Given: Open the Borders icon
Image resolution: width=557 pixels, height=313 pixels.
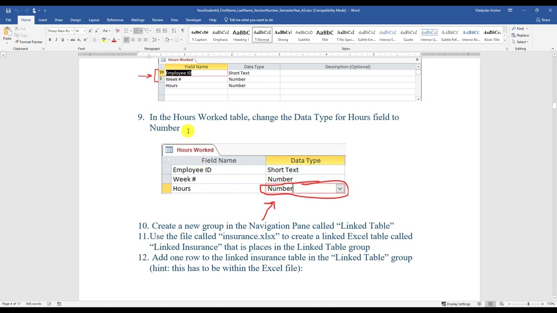Looking at the screenshot, I should (x=177, y=40).
